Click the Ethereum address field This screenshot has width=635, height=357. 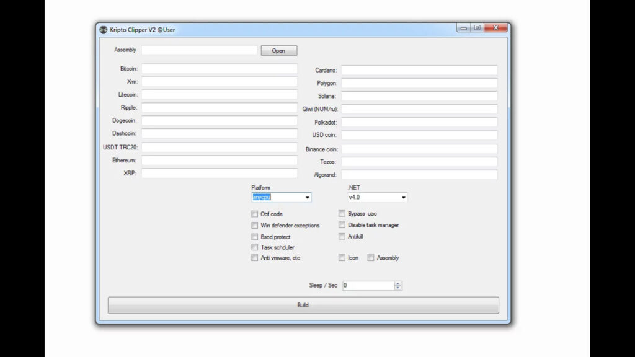[x=219, y=161]
